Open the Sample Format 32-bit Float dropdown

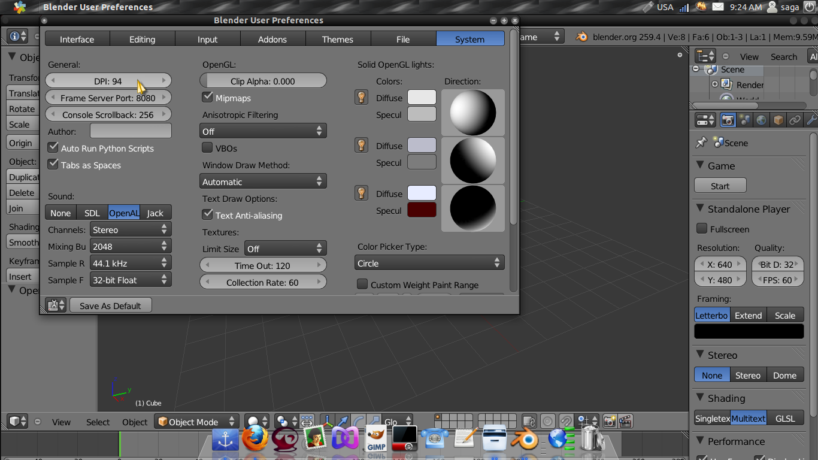(x=131, y=279)
